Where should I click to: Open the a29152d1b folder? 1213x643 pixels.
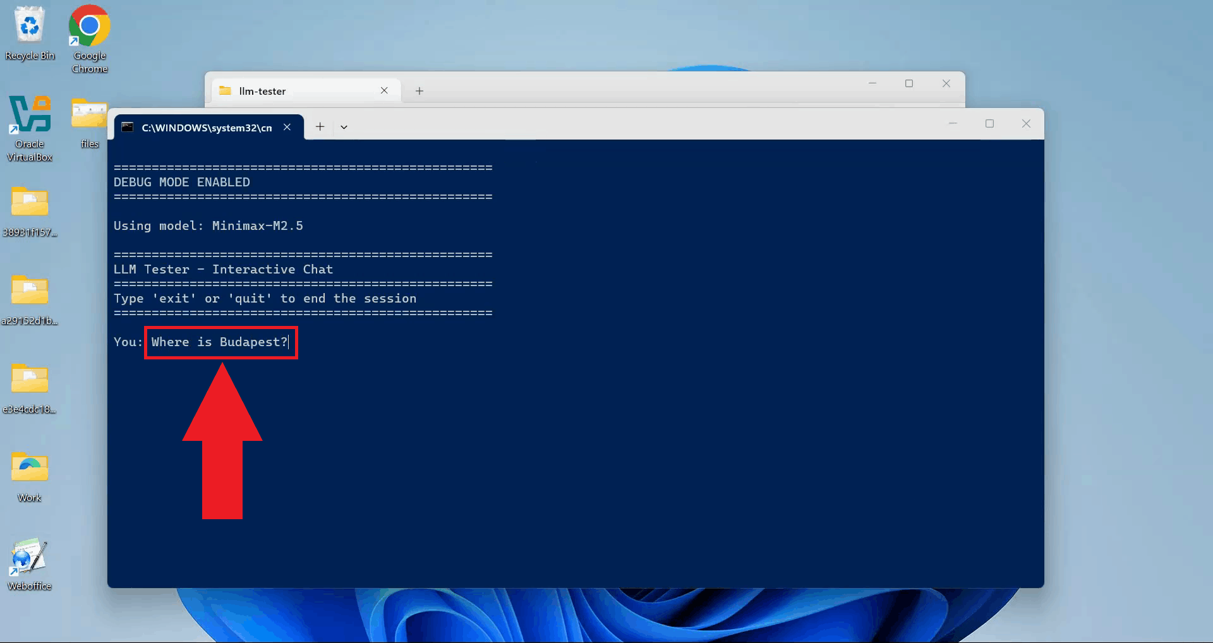click(x=30, y=292)
